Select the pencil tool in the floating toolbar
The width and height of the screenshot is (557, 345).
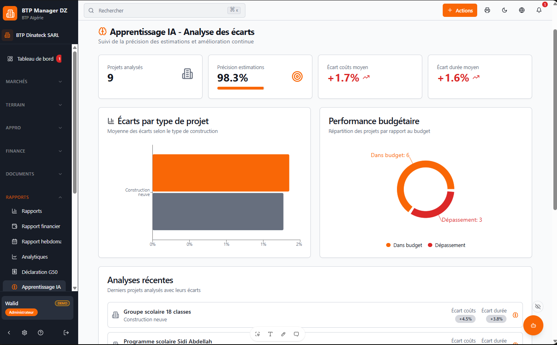click(x=284, y=334)
